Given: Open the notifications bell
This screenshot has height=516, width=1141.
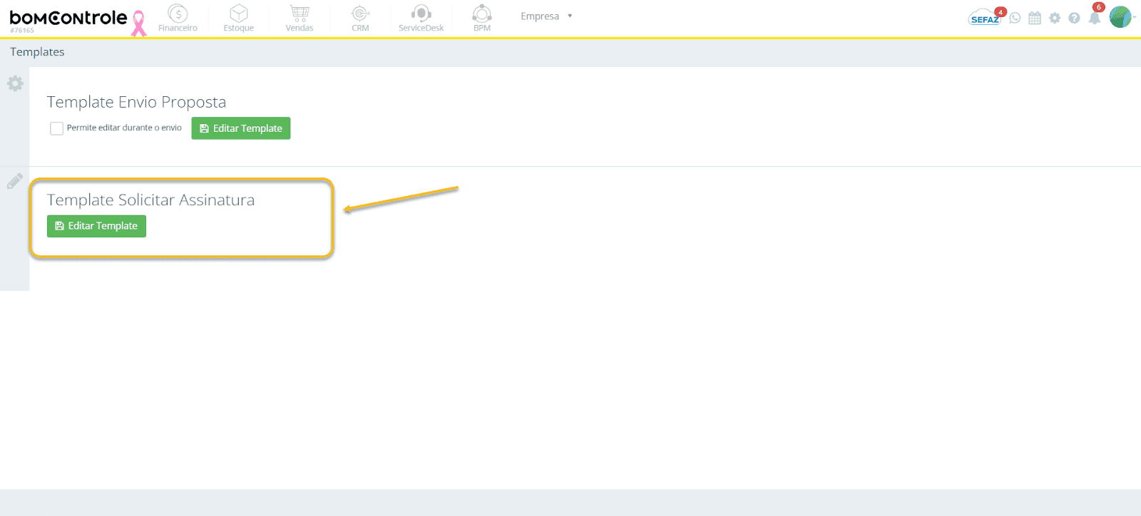Looking at the screenshot, I should coord(1095,18).
